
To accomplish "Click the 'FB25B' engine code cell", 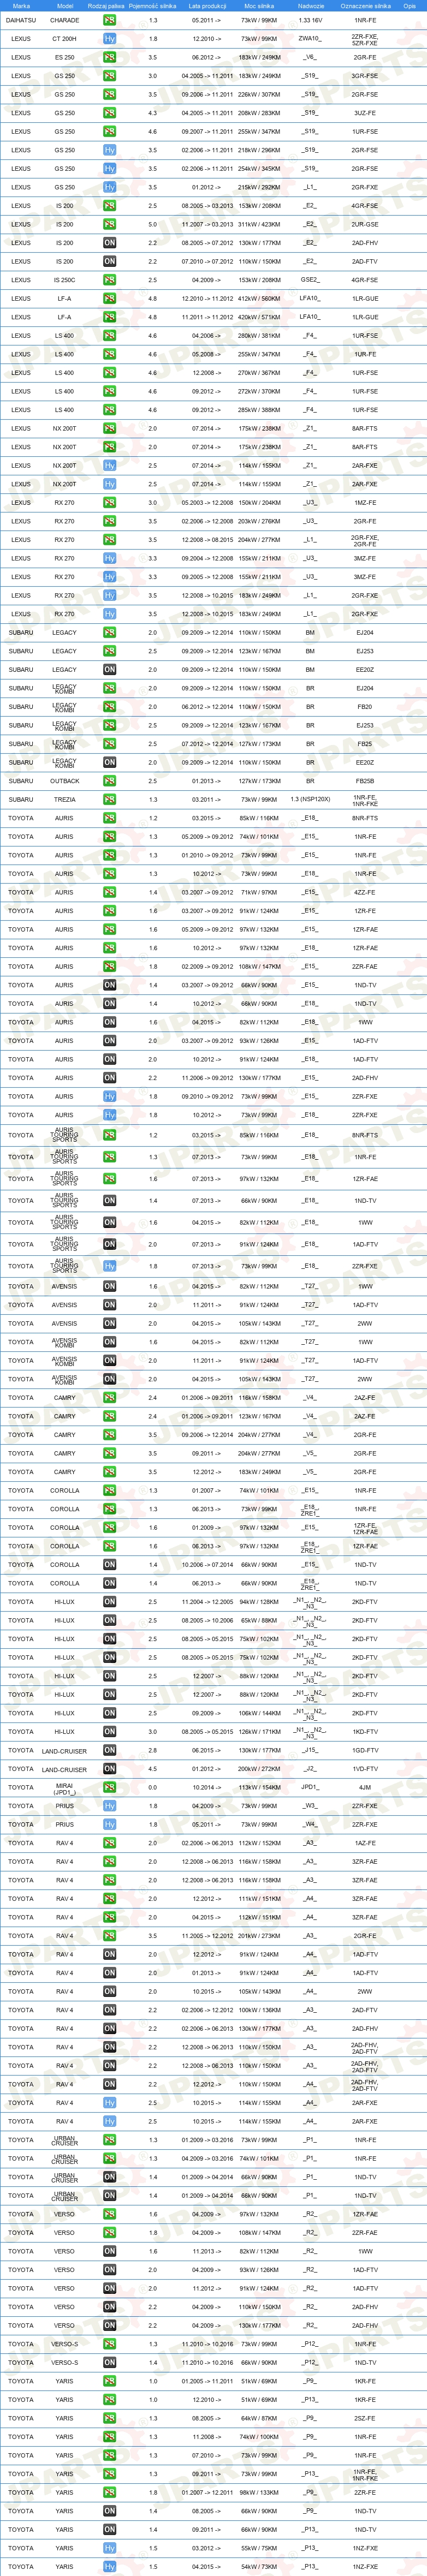I will (365, 781).
